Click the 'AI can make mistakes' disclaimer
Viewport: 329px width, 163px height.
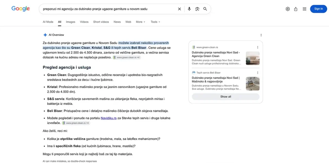click(x=70, y=161)
